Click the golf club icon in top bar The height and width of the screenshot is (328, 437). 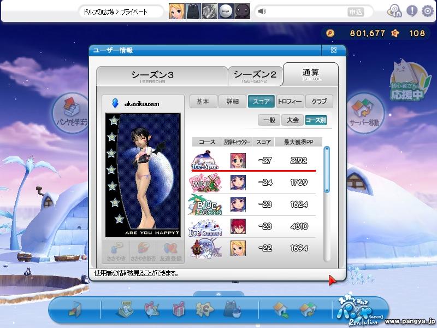[209, 11]
